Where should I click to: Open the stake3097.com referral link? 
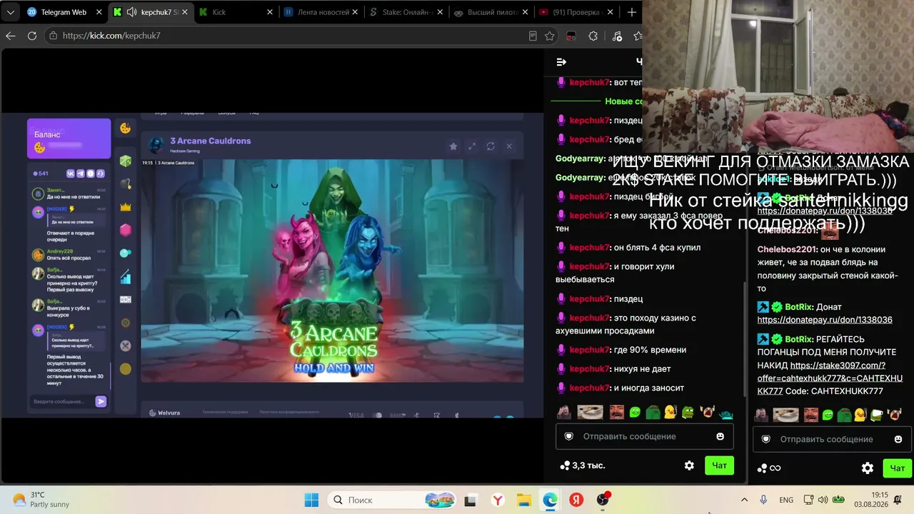pyautogui.click(x=830, y=378)
